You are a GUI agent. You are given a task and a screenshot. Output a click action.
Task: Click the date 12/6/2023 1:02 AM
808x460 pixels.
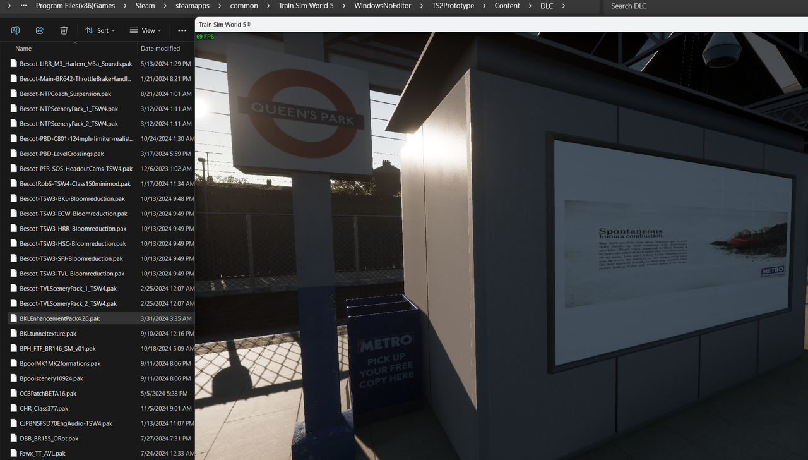(166, 169)
